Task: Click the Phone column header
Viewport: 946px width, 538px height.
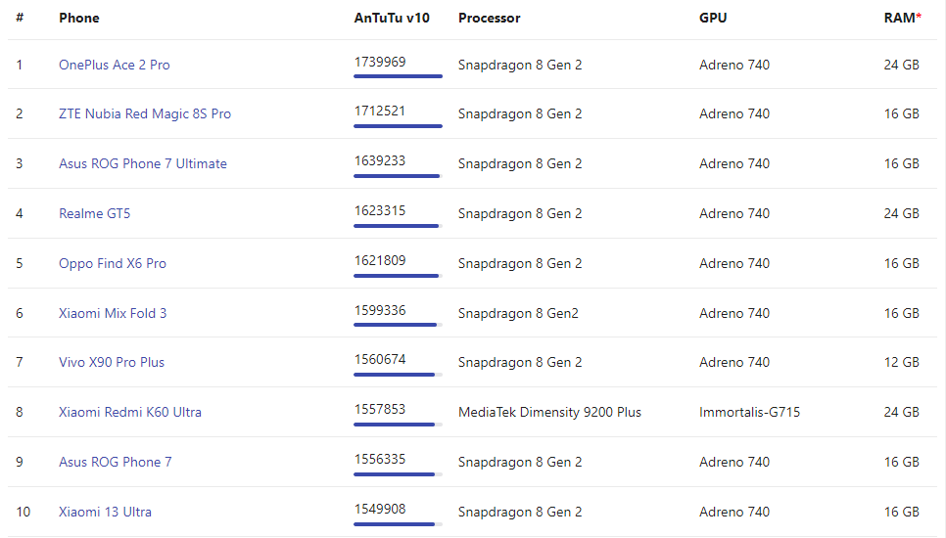Action: [x=78, y=18]
